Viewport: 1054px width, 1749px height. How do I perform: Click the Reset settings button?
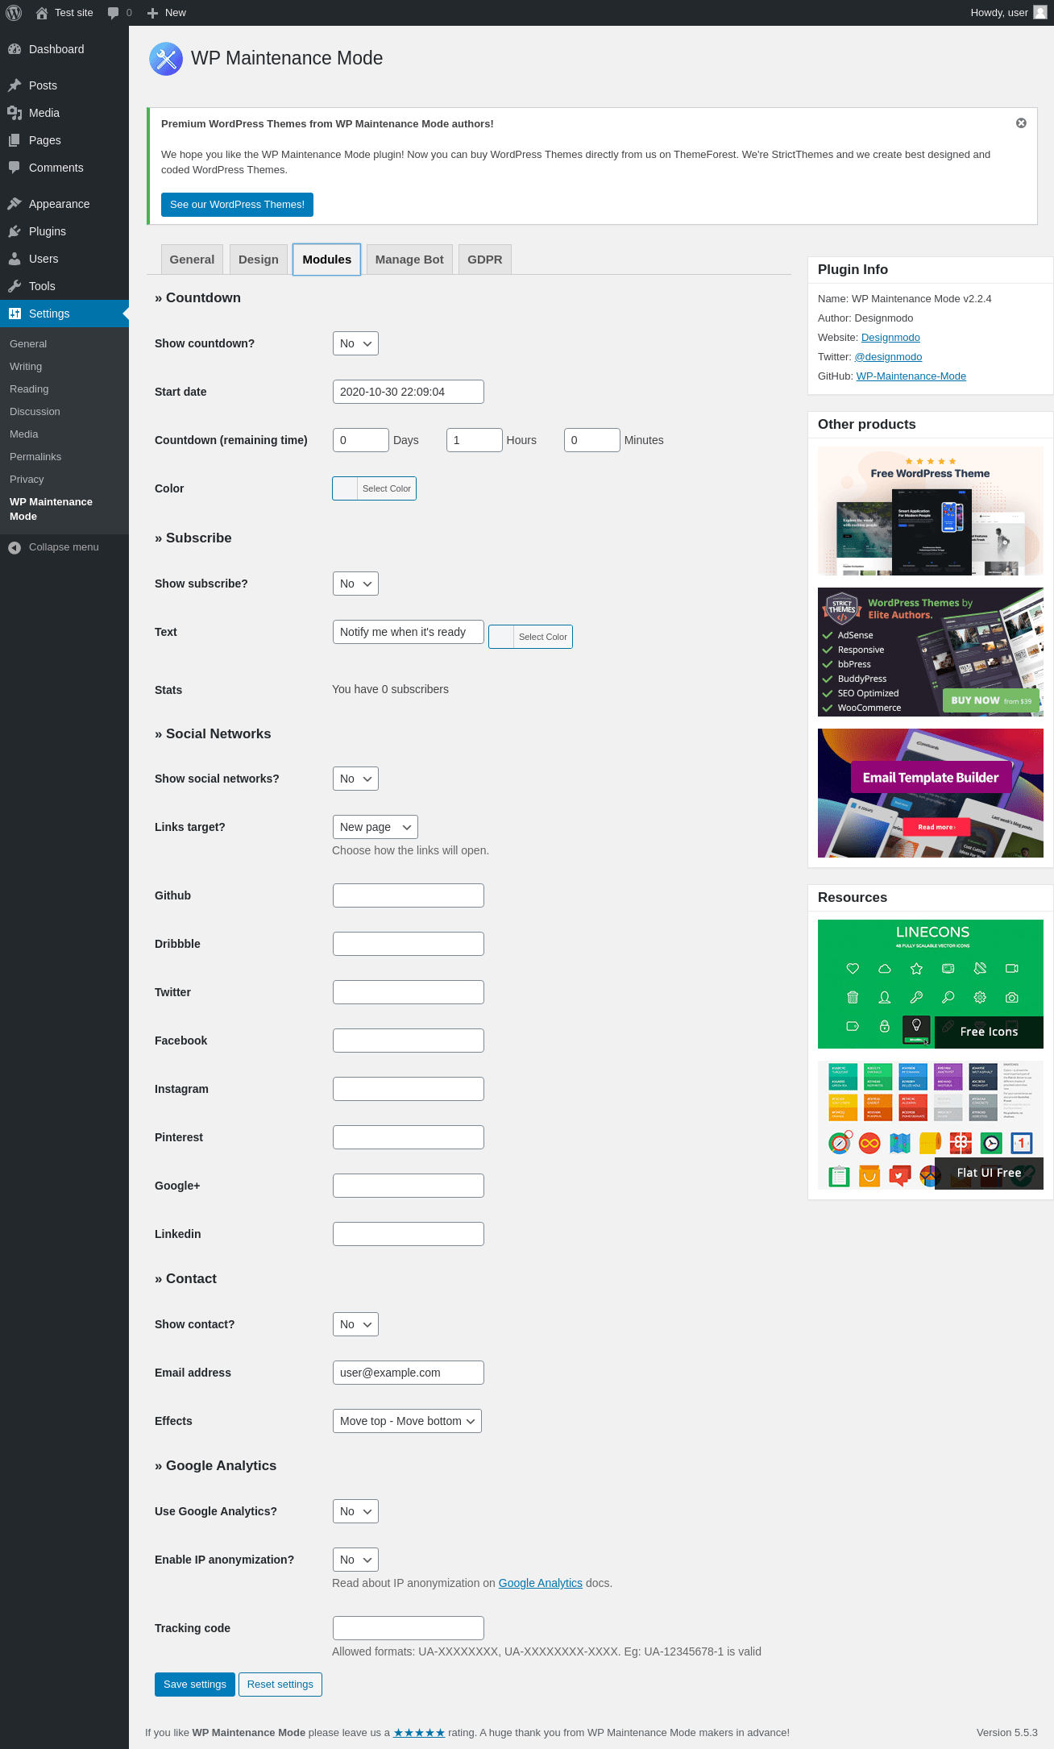tap(280, 1685)
